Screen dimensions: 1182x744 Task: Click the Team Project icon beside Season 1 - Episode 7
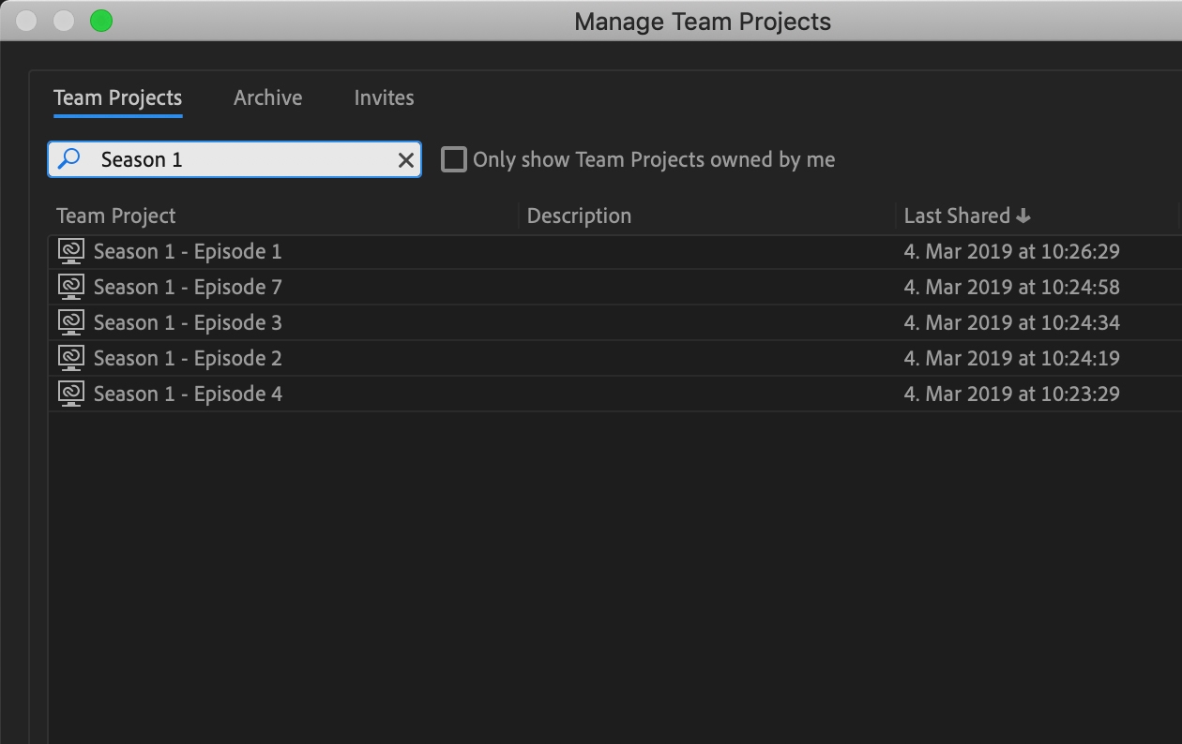pyautogui.click(x=70, y=287)
